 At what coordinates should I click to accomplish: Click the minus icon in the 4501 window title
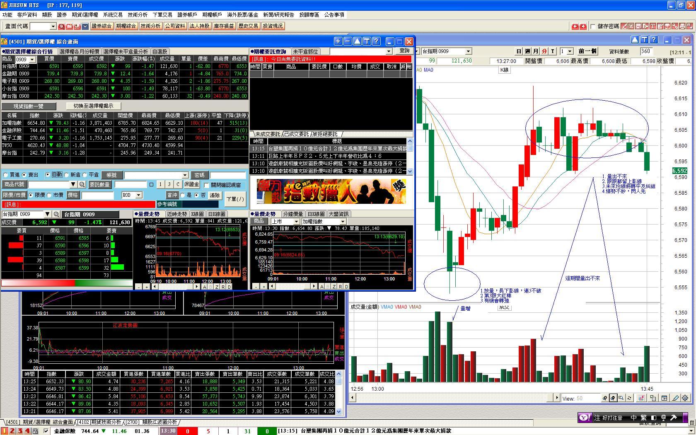click(x=348, y=41)
